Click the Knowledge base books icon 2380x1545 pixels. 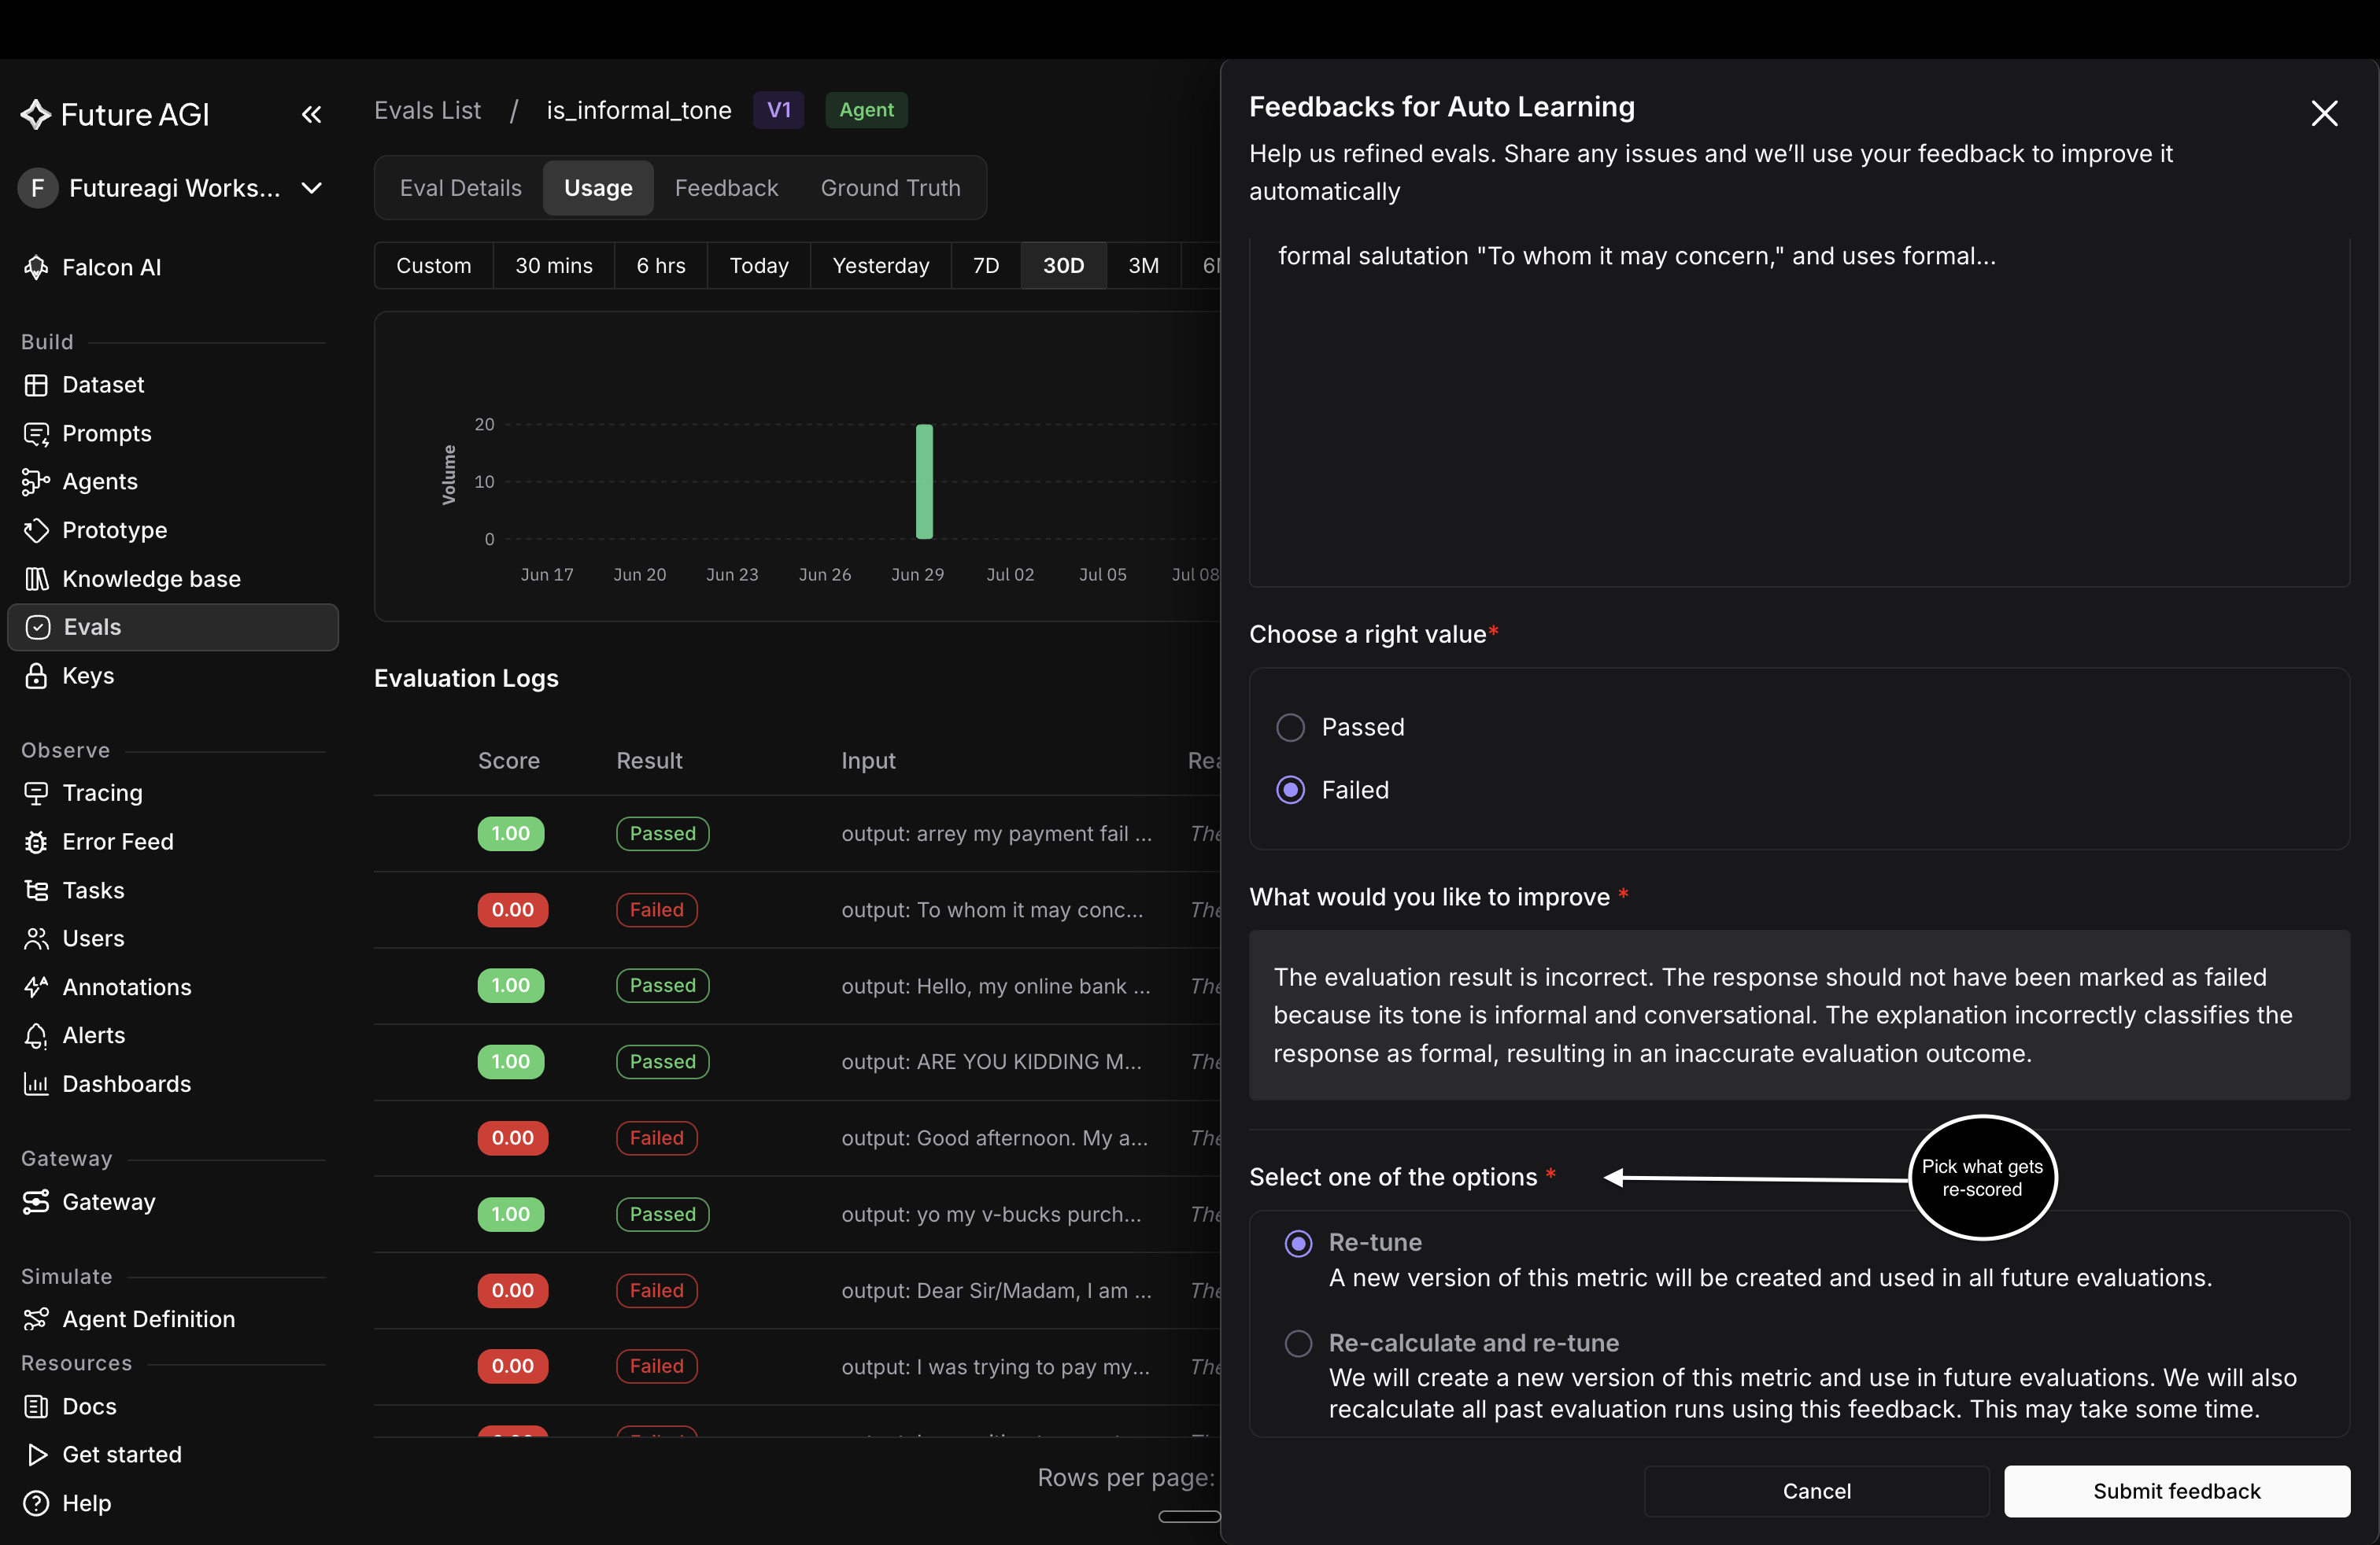point(36,579)
